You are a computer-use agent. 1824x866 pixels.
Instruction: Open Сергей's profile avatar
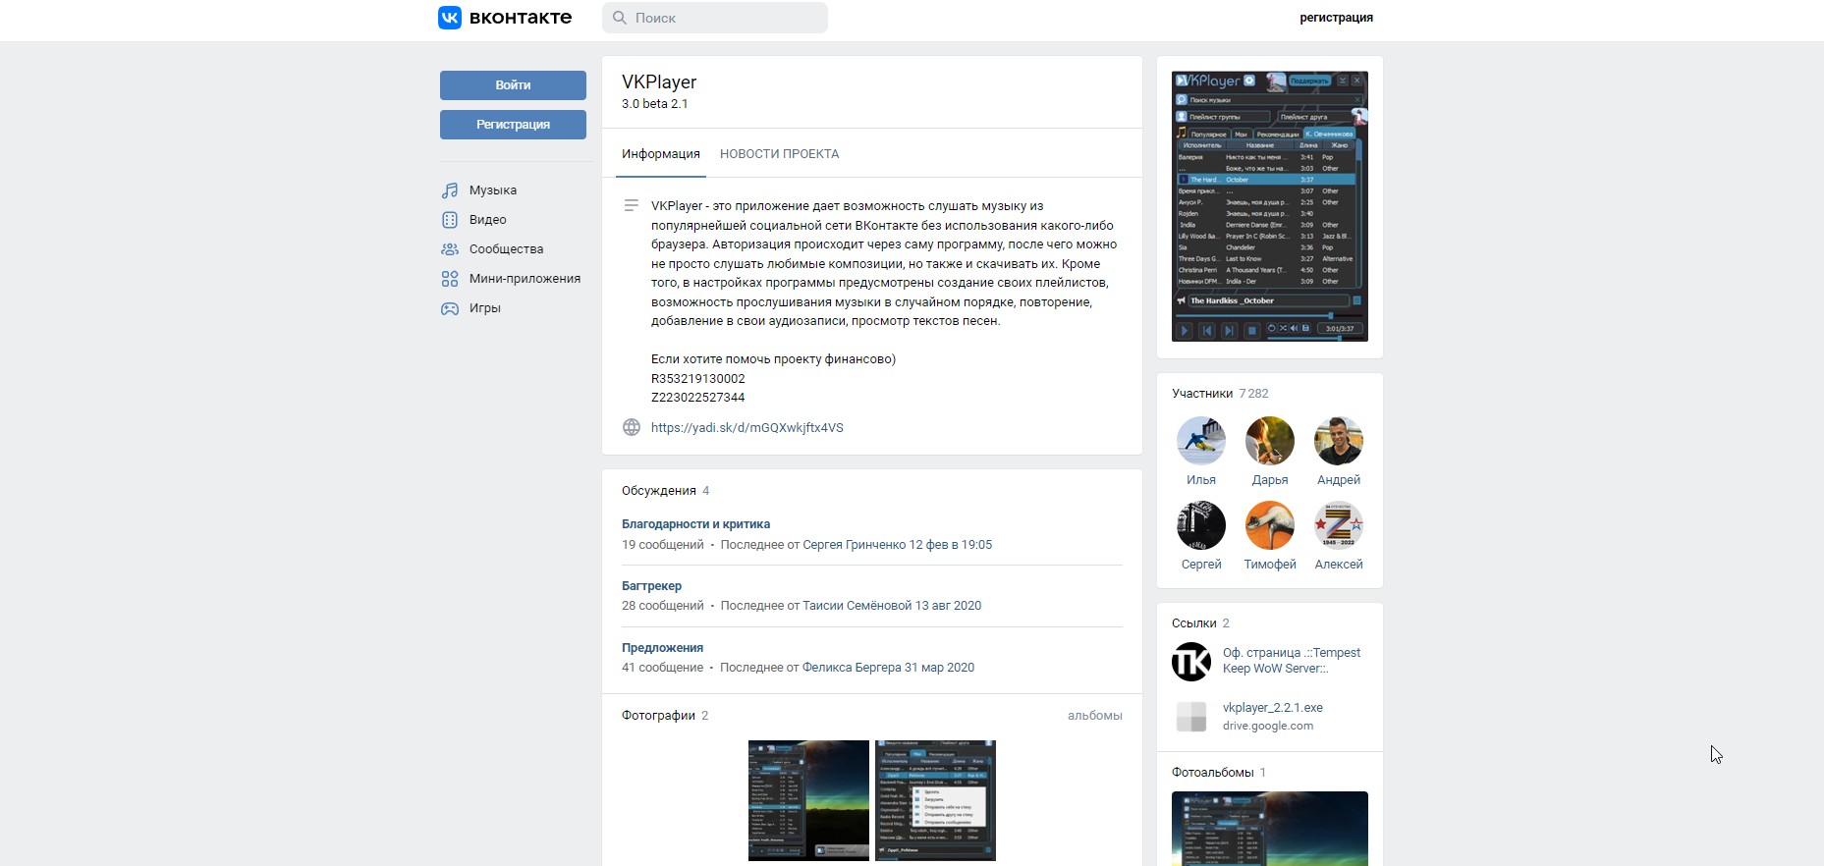(x=1201, y=525)
